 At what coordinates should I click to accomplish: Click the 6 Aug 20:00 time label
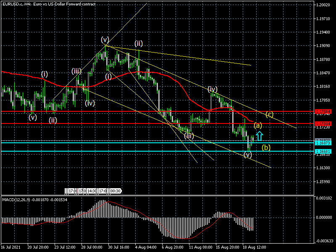click(x=172, y=247)
